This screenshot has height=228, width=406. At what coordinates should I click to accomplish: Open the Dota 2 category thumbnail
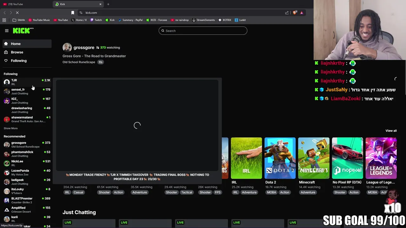[280, 158]
